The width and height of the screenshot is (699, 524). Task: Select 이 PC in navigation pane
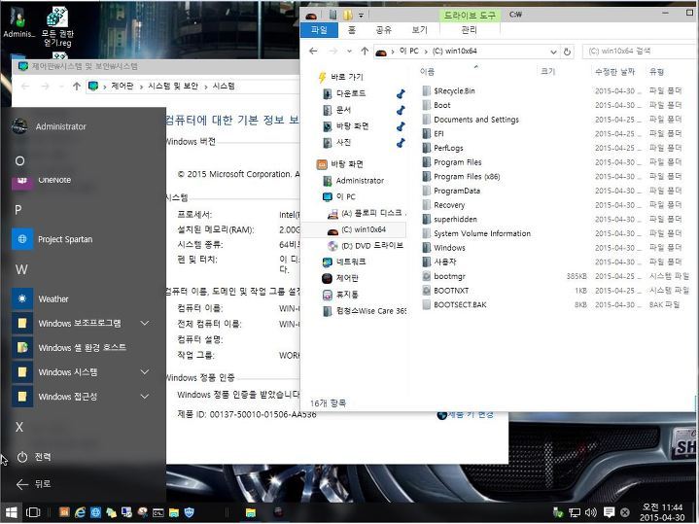tap(345, 196)
